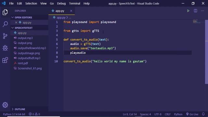Click the editor vertical scrollbar
The height and width of the screenshot is (117, 208).
tap(207, 52)
